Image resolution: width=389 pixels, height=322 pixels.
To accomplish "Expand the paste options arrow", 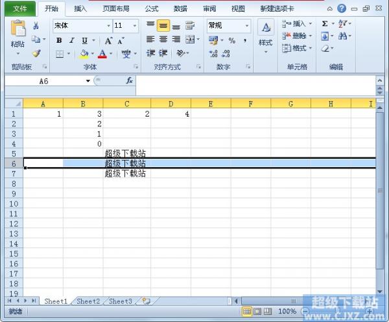I will [x=18, y=53].
